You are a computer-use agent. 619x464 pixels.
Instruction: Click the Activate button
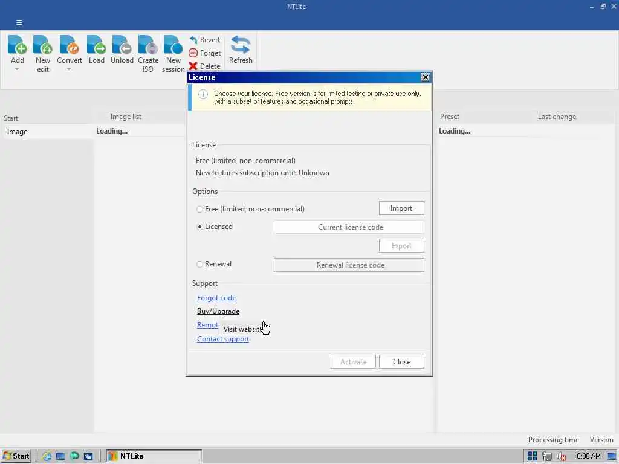(353, 362)
